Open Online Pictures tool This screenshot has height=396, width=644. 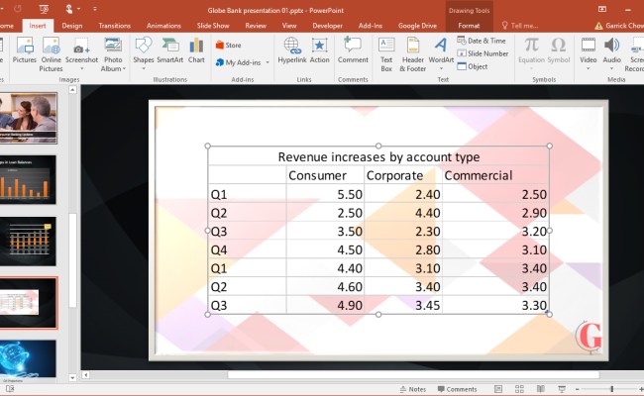[51, 54]
